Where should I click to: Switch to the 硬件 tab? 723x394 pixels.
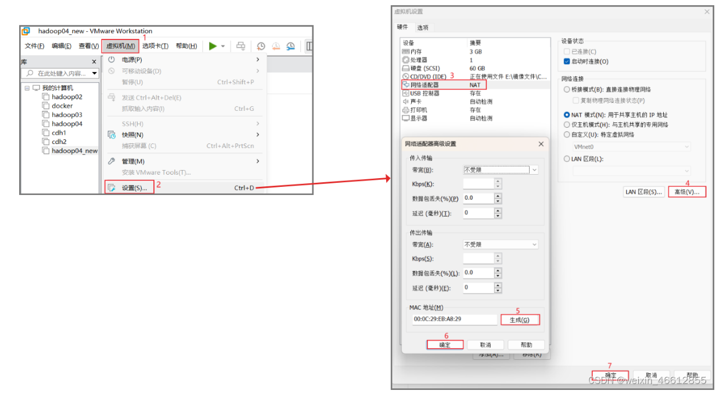point(403,27)
